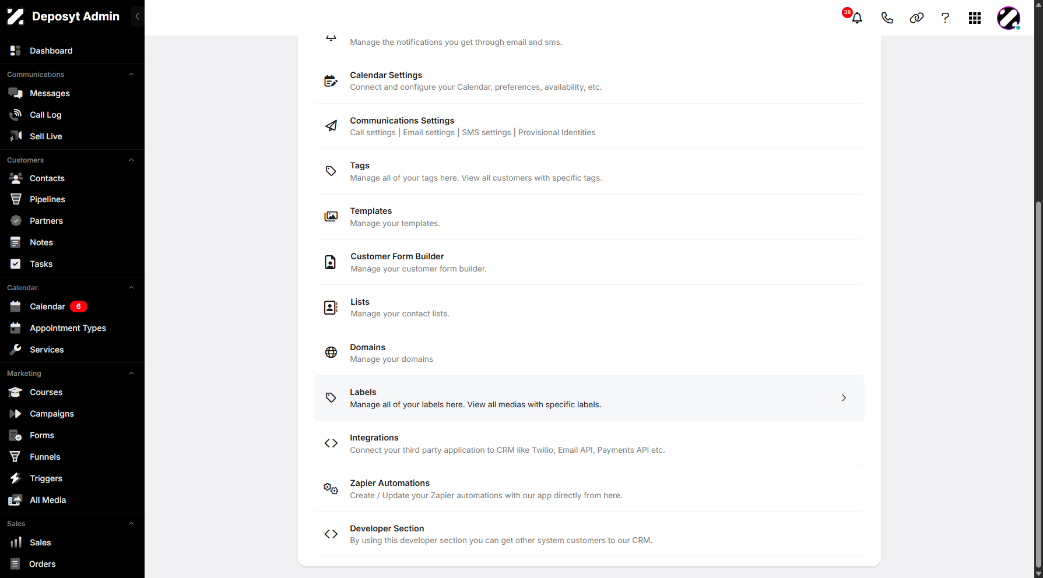Open the SMS settings link
This screenshot has height=578, width=1043.
click(x=486, y=132)
